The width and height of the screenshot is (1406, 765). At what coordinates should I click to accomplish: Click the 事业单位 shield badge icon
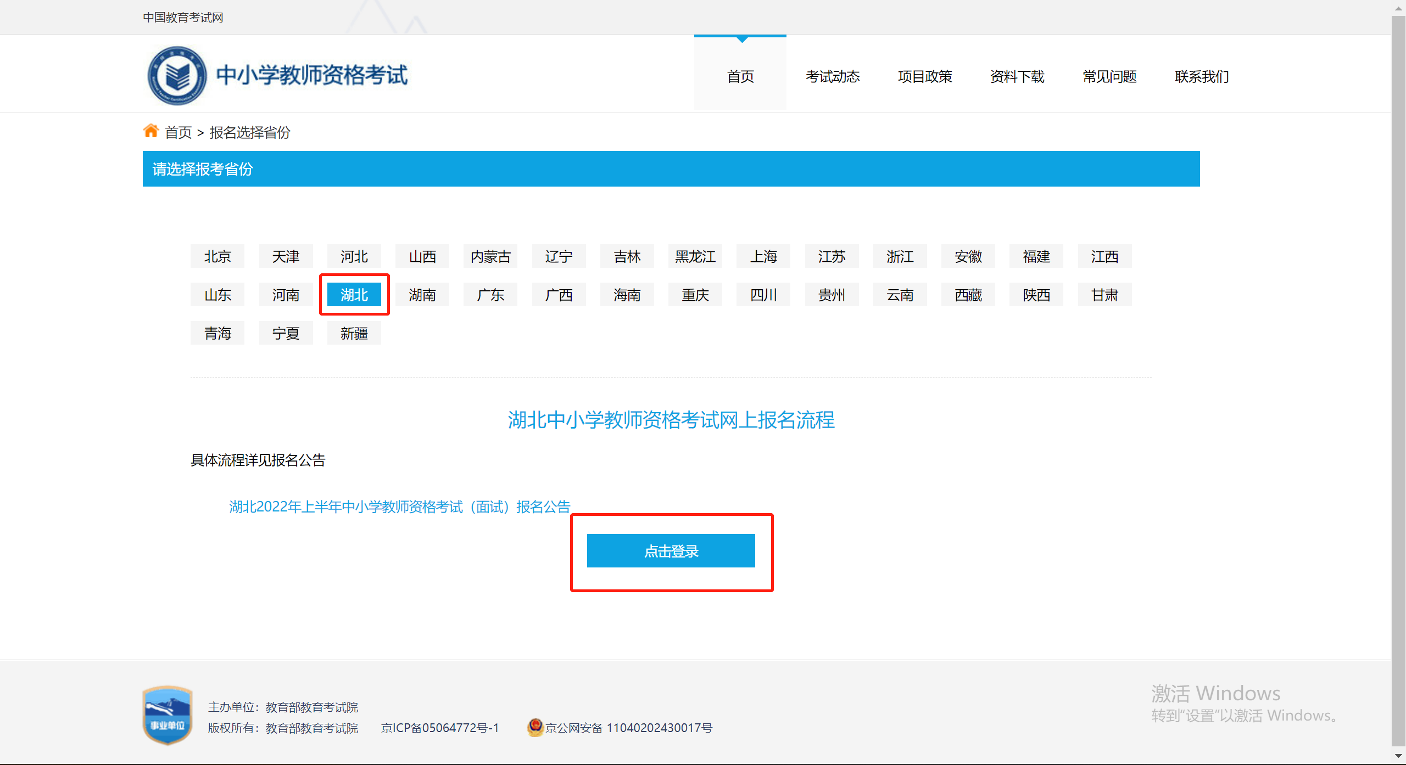pos(168,715)
